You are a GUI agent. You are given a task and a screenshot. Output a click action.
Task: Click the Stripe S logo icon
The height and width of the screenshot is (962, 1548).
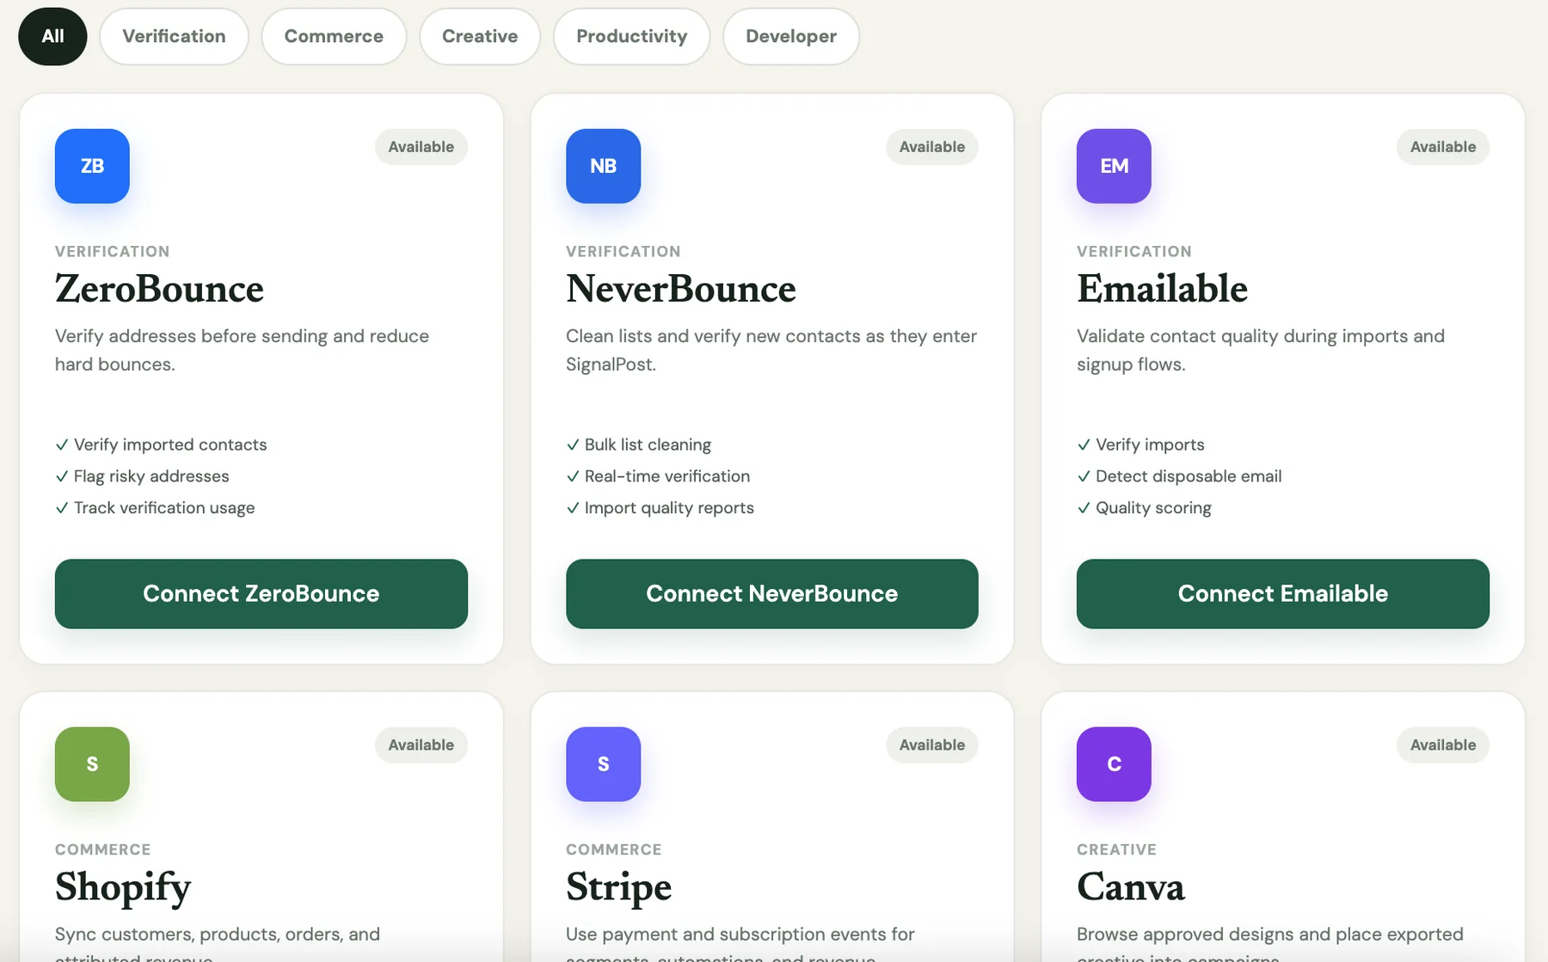[603, 764]
